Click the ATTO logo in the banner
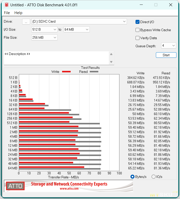The height and width of the screenshot is (199, 180). pyautogui.click(x=15, y=186)
